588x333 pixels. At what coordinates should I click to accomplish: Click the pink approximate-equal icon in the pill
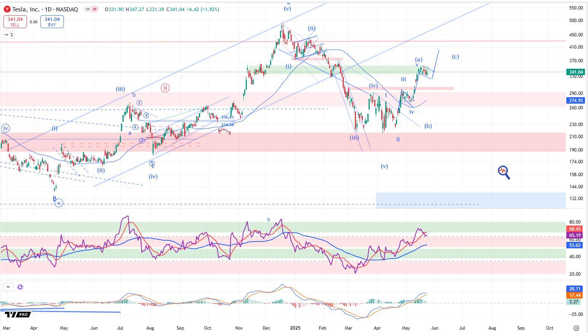pyautogui.click(x=94, y=9)
